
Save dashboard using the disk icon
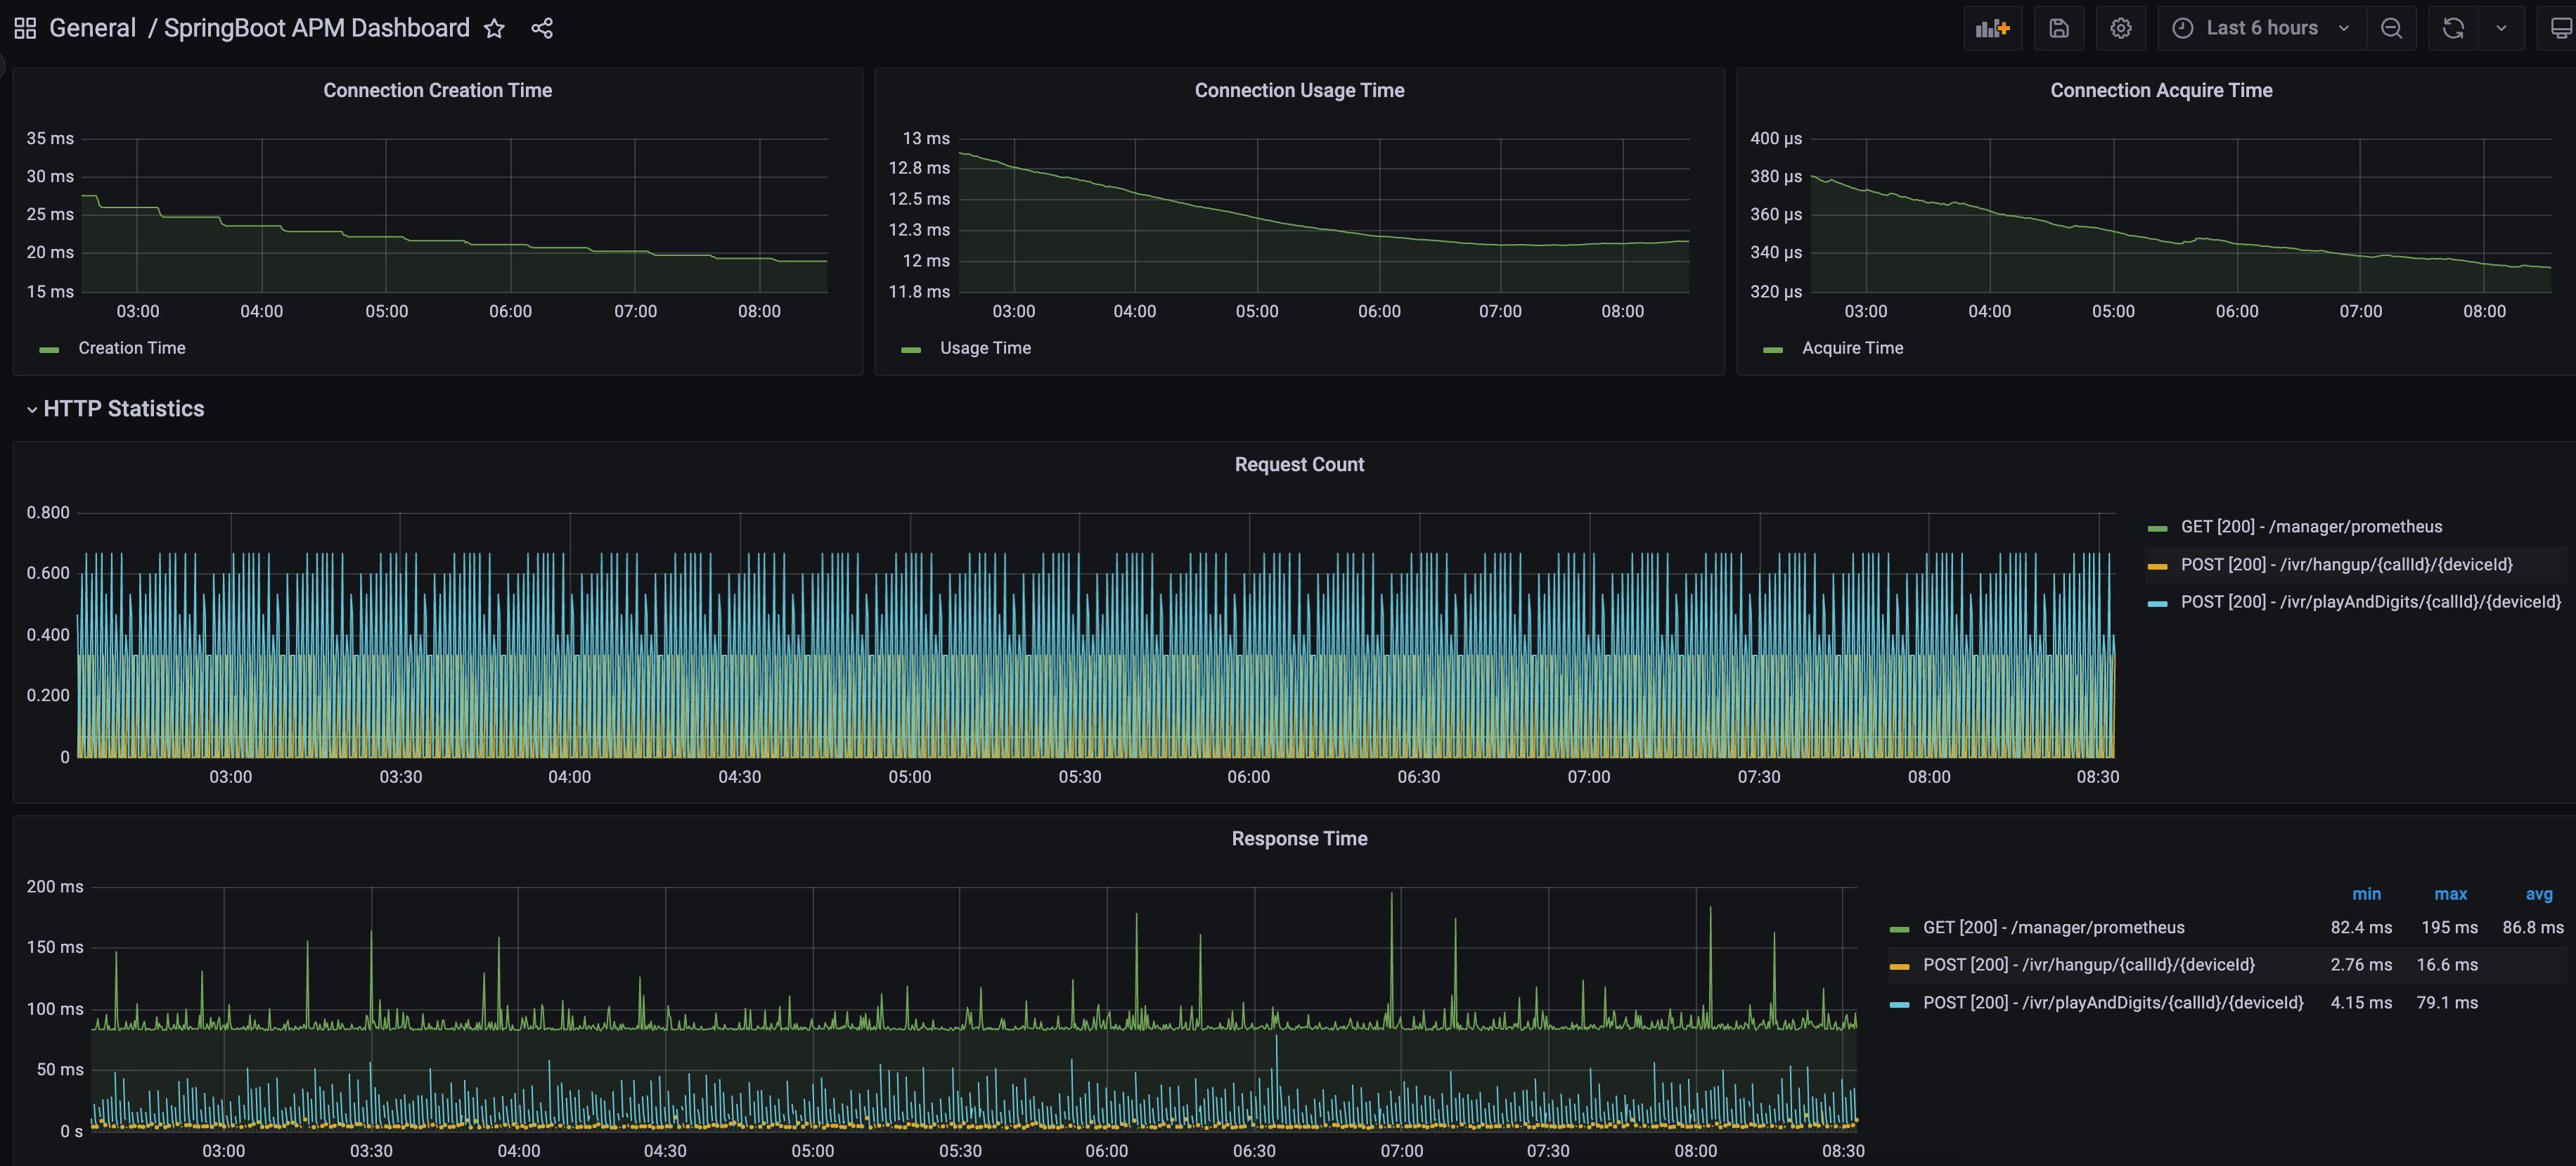pyautogui.click(x=2058, y=28)
